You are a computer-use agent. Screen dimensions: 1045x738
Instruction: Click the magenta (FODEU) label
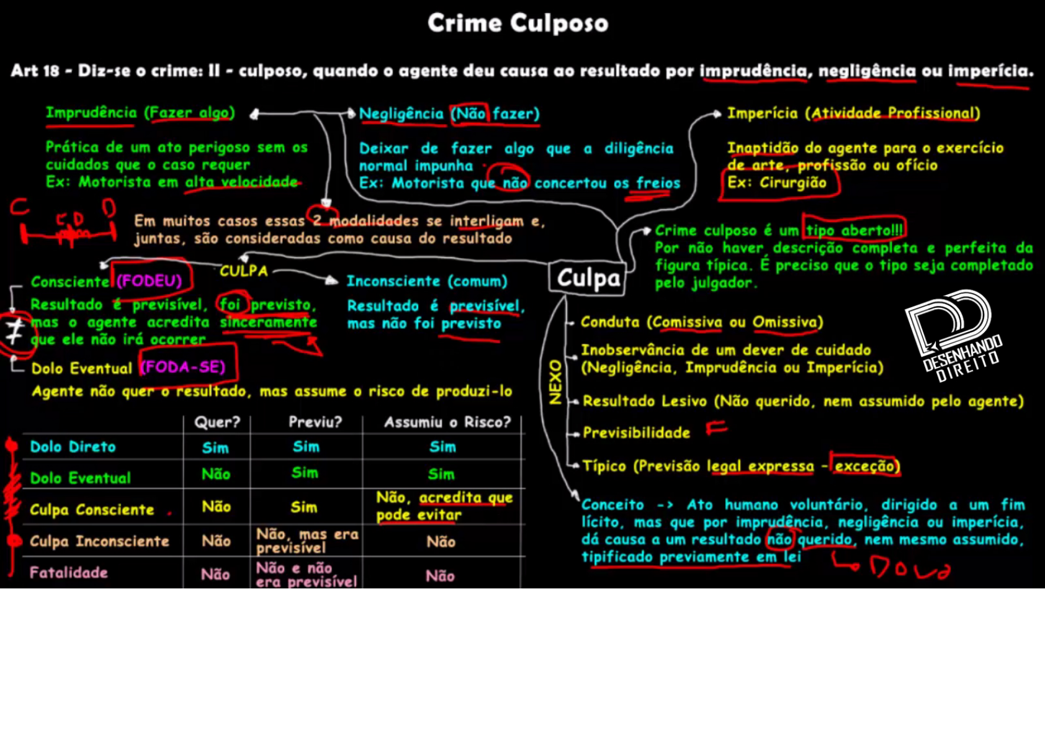pos(150,281)
